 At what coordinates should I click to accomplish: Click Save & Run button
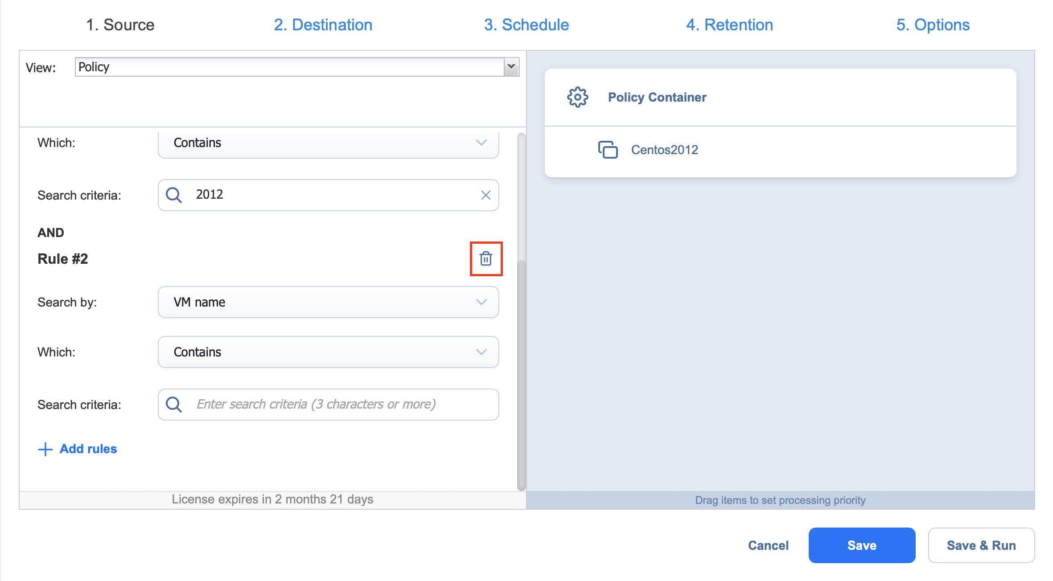[981, 545]
